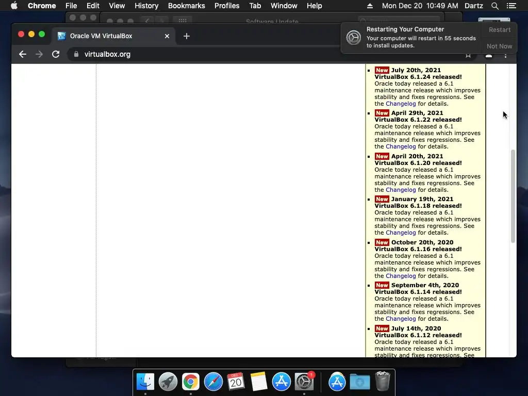Open a new tab with the plus button
The image size is (528, 396).
187,36
